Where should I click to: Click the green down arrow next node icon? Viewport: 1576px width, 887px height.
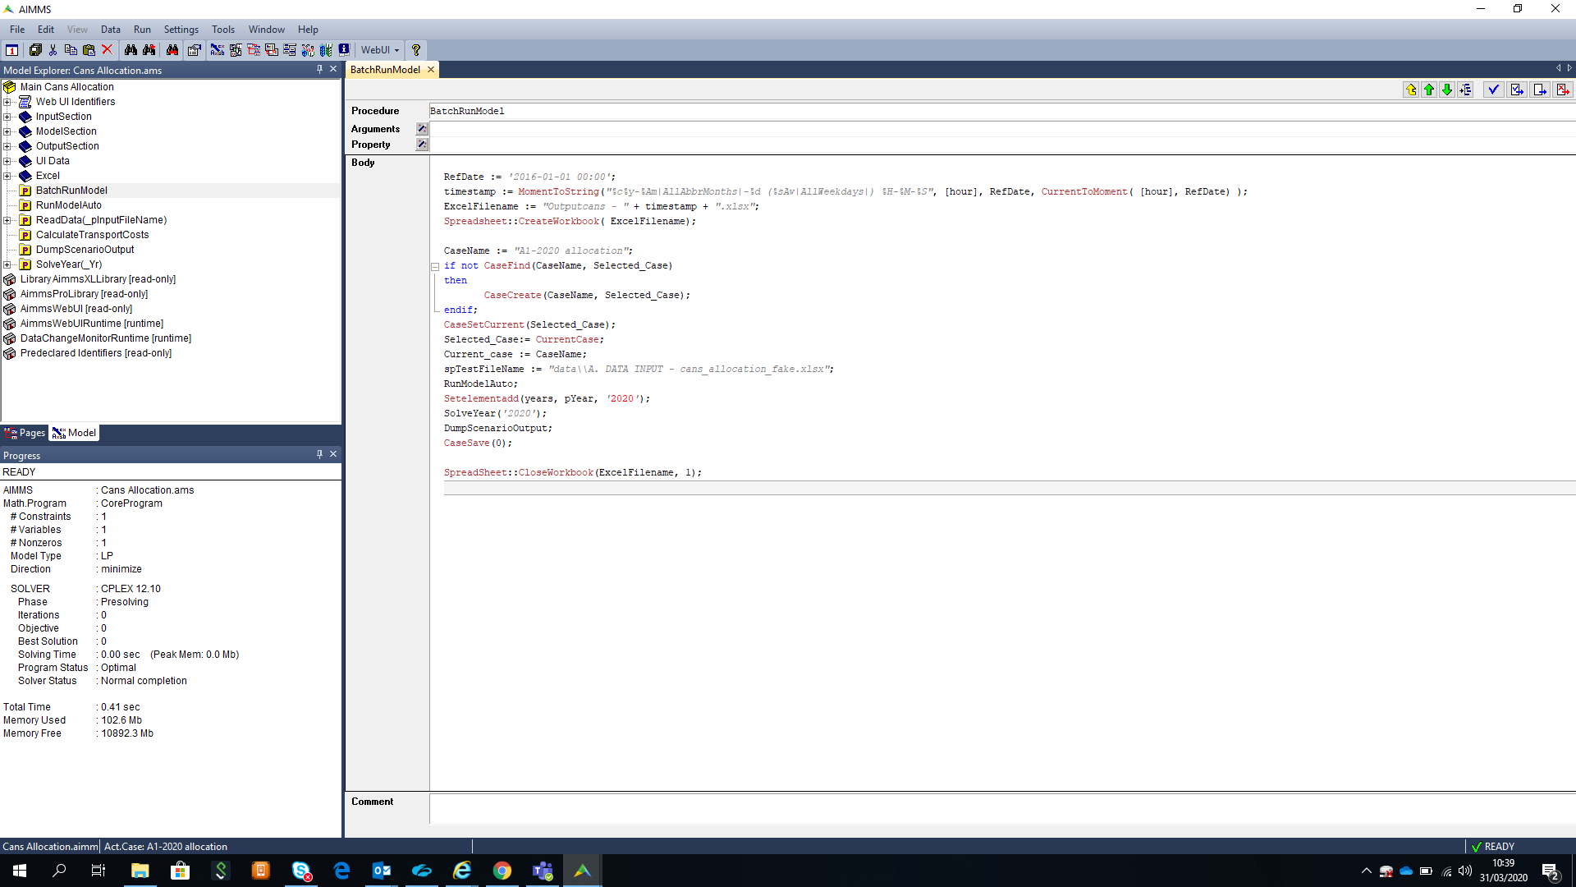pyautogui.click(x=1447, y=90)
